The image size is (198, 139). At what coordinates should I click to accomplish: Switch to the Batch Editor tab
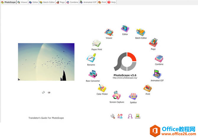point(47,2)
